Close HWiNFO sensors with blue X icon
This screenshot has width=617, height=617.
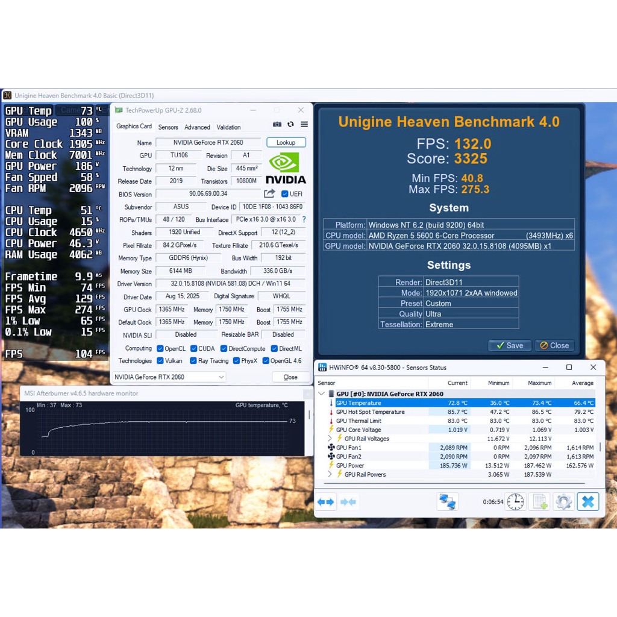pyautogui.click(x=588, y=502)
